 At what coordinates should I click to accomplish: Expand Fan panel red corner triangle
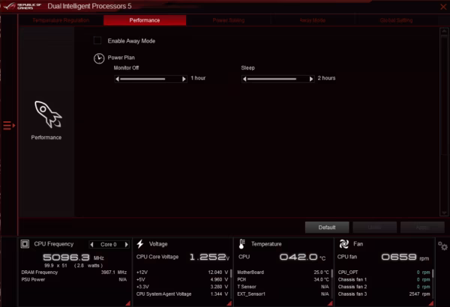coord(431,303)
